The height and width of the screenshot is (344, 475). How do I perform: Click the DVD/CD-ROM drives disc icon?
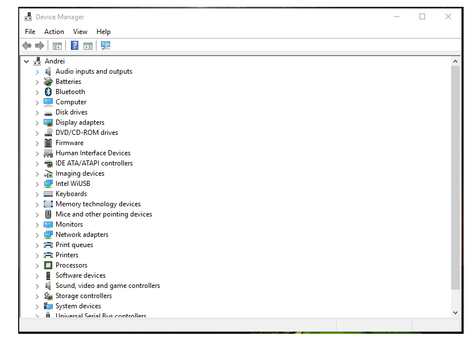(48, 133)
